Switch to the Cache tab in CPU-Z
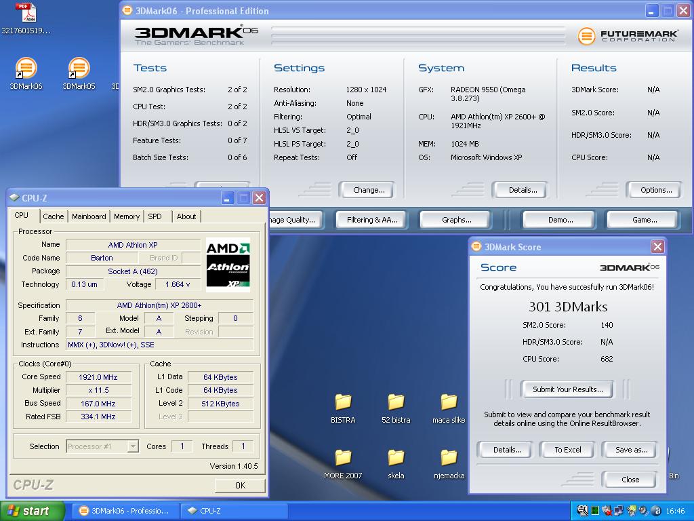This screenshot has width=694, height=521. [53, 216]
